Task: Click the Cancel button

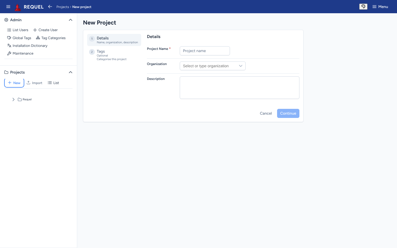Action: (266, 114)
